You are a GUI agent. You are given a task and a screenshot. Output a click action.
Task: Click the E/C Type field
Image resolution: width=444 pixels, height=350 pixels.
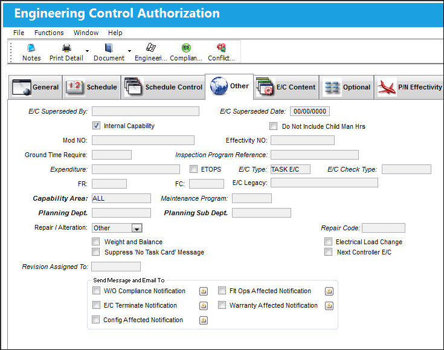[290, 169]
